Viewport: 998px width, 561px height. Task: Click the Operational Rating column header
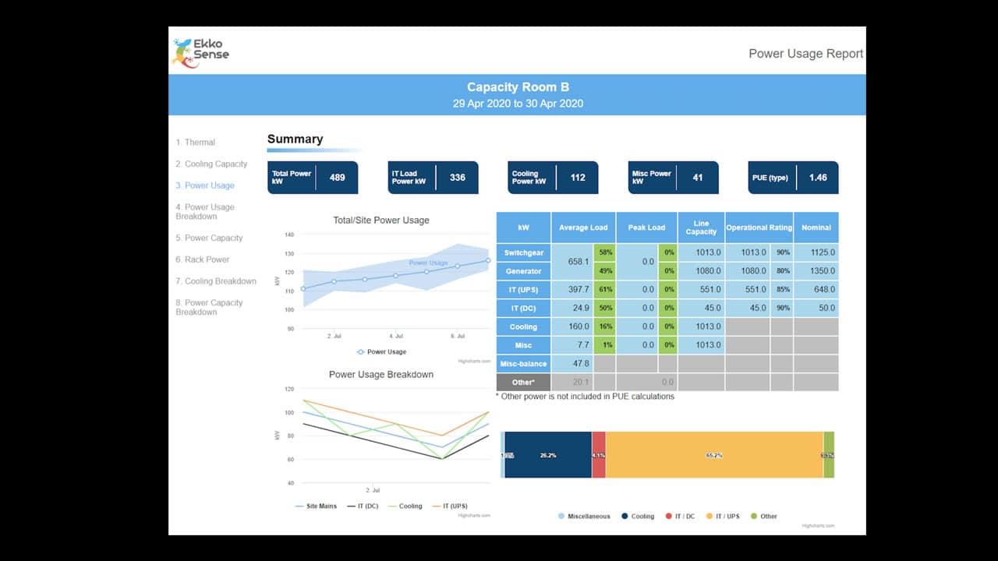point(759,228)
